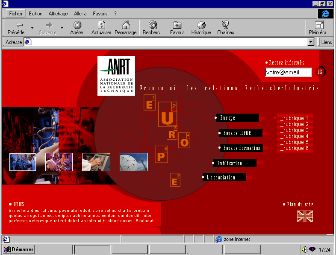This screenshot has height=255, width=336.
Task: Go to Démarrage home page icon
Action: coord(125,28)
